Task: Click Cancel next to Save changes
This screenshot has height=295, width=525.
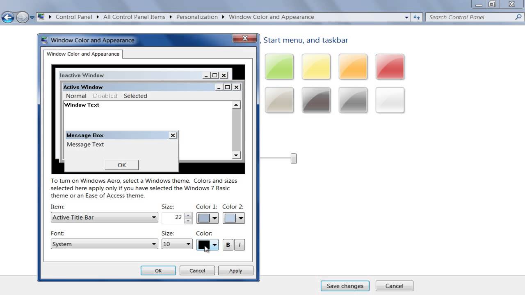Action: click(394, 286)
